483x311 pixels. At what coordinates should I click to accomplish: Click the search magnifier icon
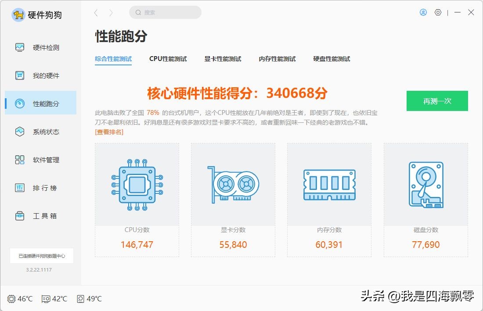(x=138, y=12)
